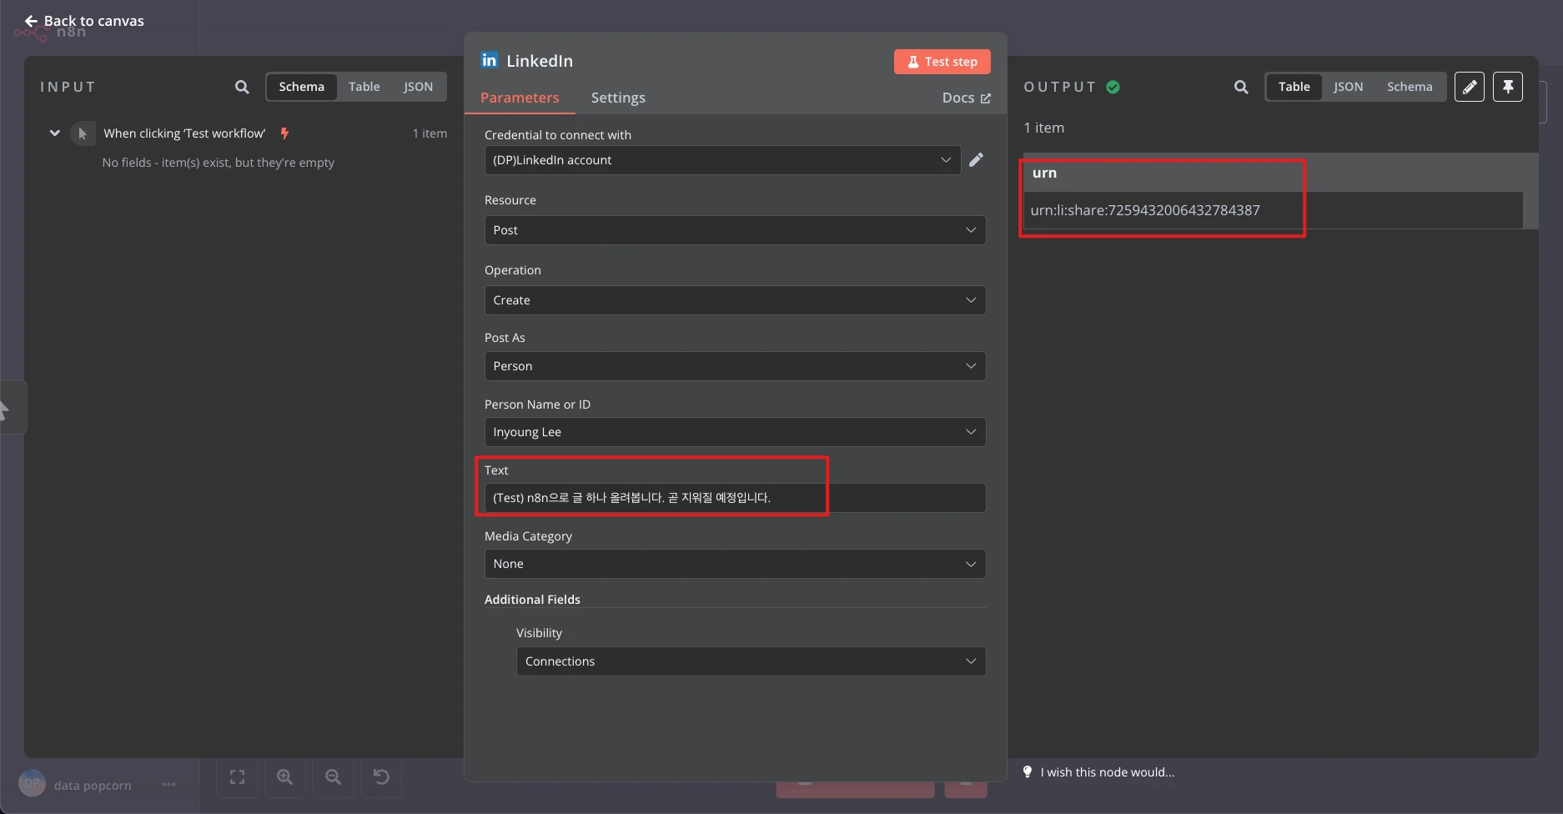Click the Additional Fields section label
This screenshot has width=1563, height=814.
click(532, 600)
